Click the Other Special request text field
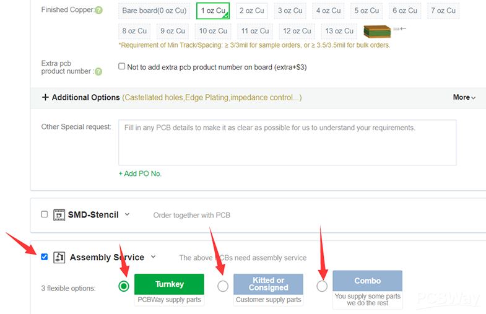Viewport: 486px width, 314px height. coord(287,142)
